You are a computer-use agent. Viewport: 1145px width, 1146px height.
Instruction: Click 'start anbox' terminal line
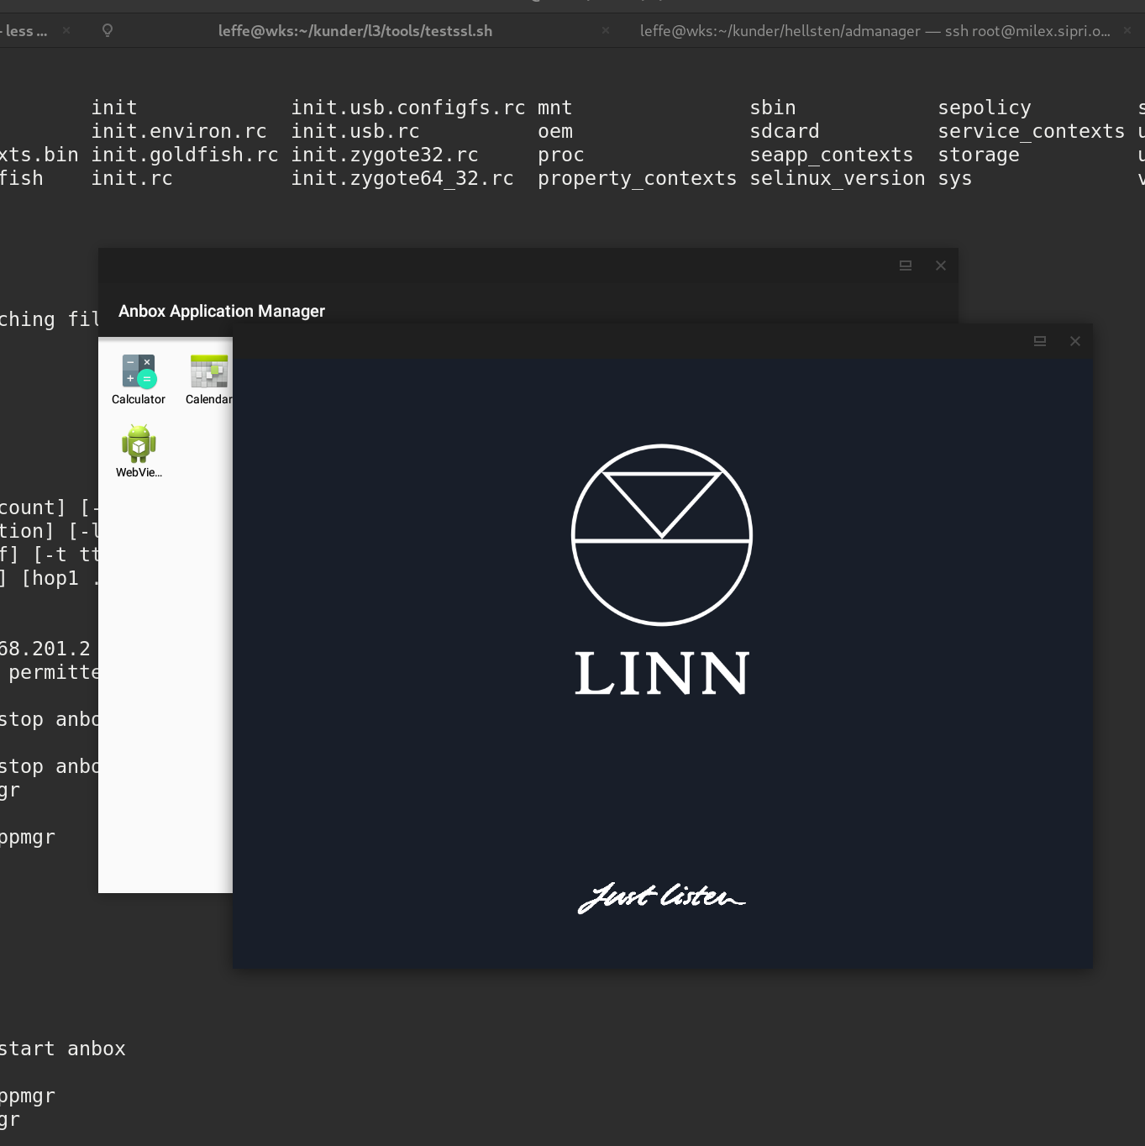63,1049
